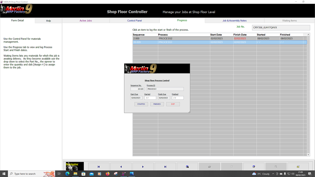Click the Finished date field in dialog
This screenshot has width=315, height=177.
178,98
